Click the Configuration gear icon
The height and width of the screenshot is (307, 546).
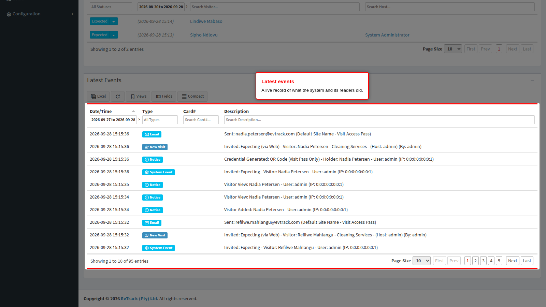pyautogui.click(x=9, y=14)
